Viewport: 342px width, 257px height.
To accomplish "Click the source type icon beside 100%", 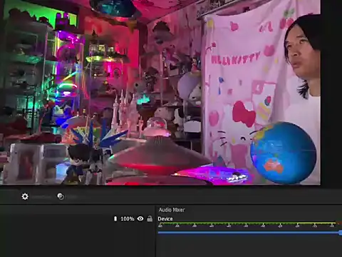I will coord(115,218).
